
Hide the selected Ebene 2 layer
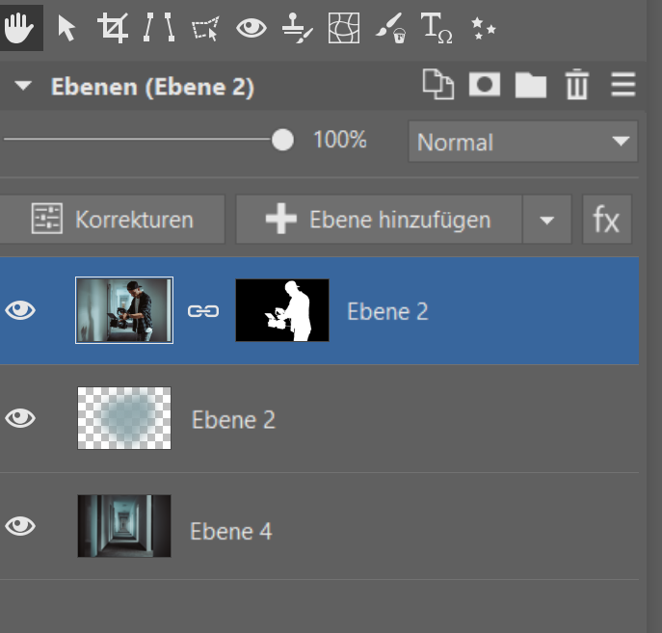20,310
